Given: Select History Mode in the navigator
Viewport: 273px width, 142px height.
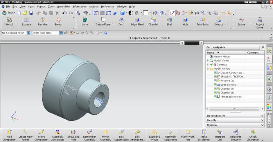Looking at the screenshot, I should coord(221,57).
